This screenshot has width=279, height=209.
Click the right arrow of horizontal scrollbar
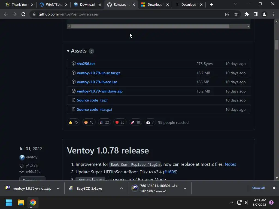(x=248, y=26)
